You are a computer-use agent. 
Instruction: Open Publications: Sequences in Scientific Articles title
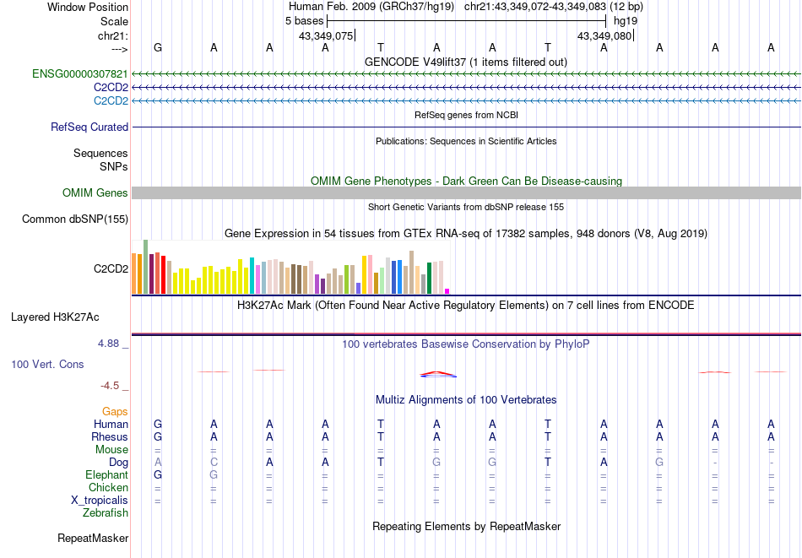pos(466,141)
